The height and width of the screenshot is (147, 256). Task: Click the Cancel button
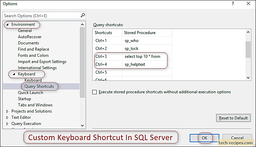pyautogui.click(x=237, y=138)
